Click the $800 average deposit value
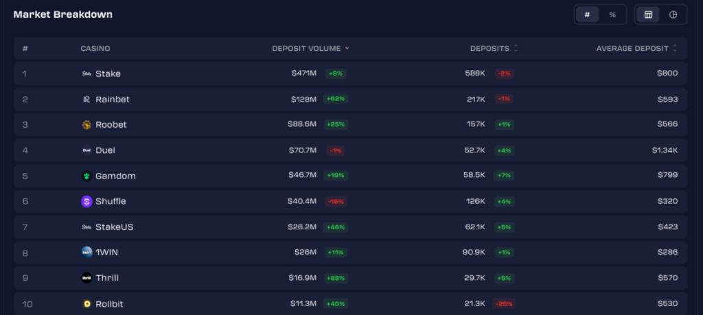This screenshot has height=315, width=703. point(667,73)
